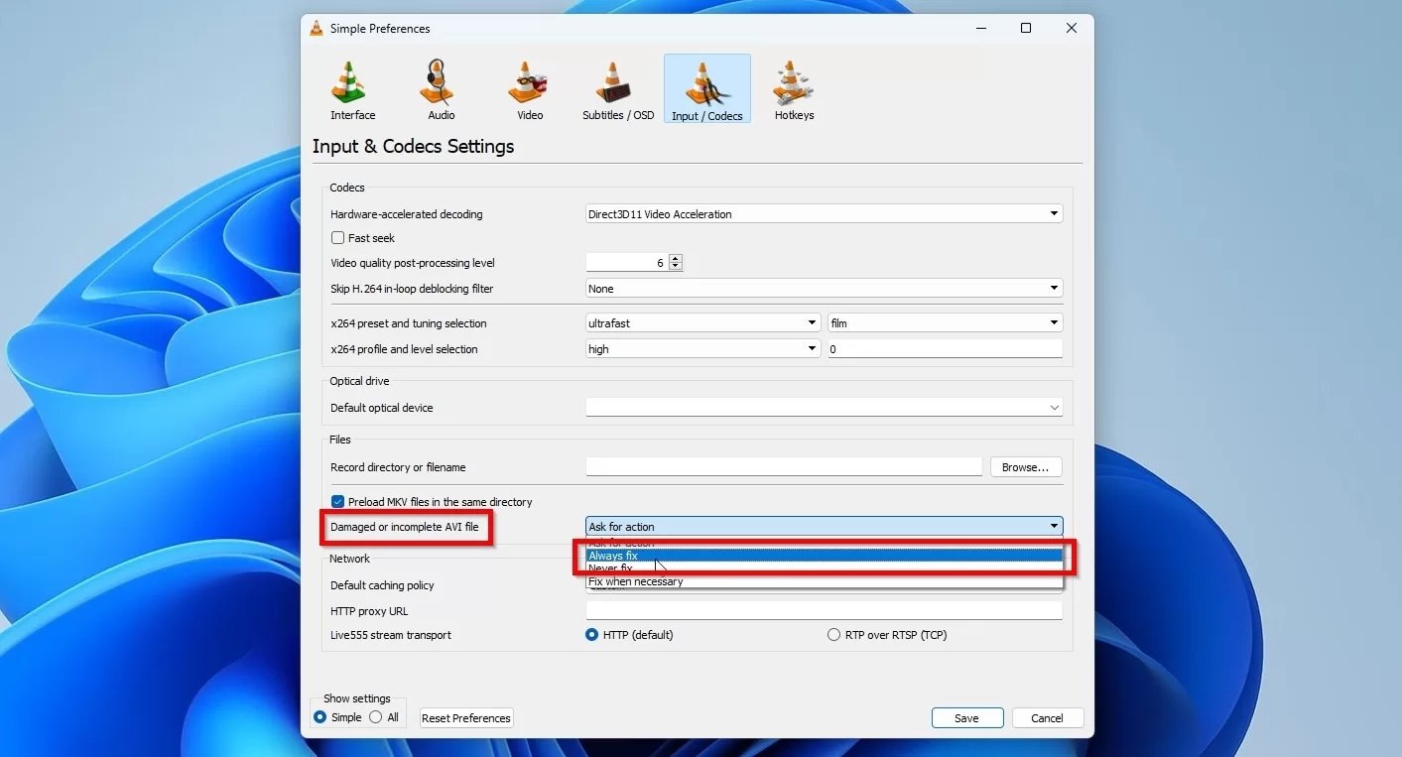Enable the Fast seek checkbox
The image size is (1402, 757).
[337, 237]
